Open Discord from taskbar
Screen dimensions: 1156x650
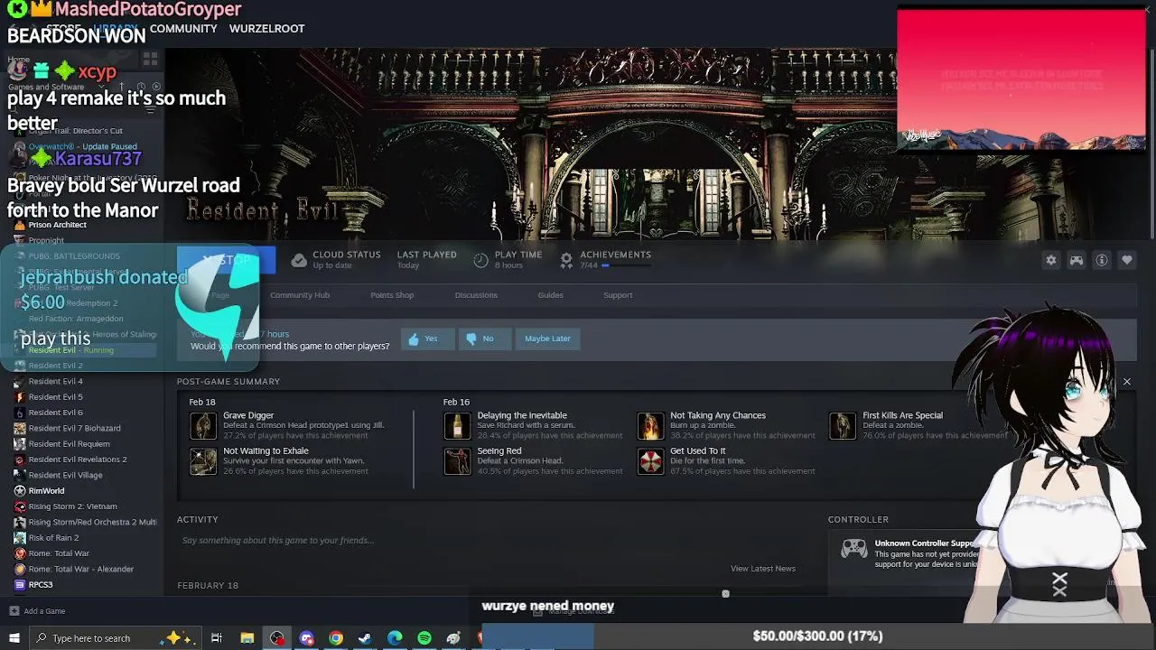[x=306, y=638]
